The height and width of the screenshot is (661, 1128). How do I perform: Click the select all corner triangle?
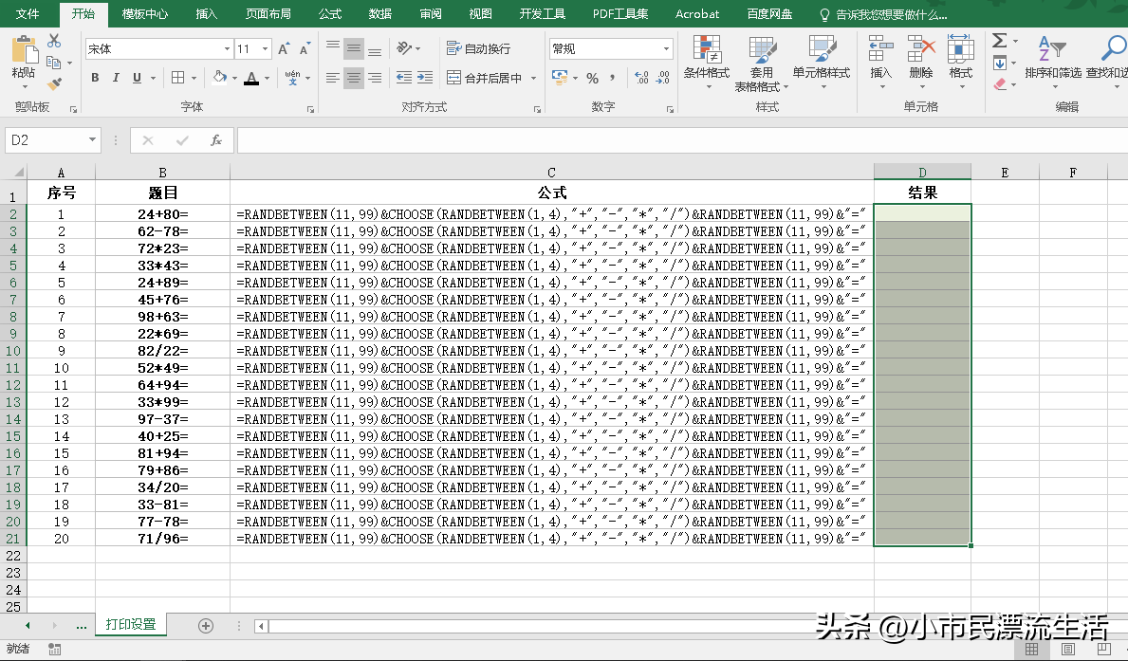pyautogui.click(x=18, y=173)
